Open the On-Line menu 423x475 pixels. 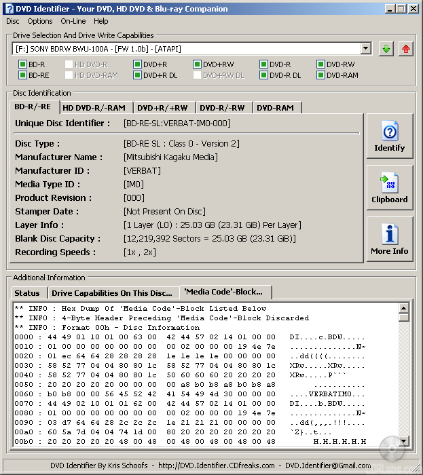point(73,21)
